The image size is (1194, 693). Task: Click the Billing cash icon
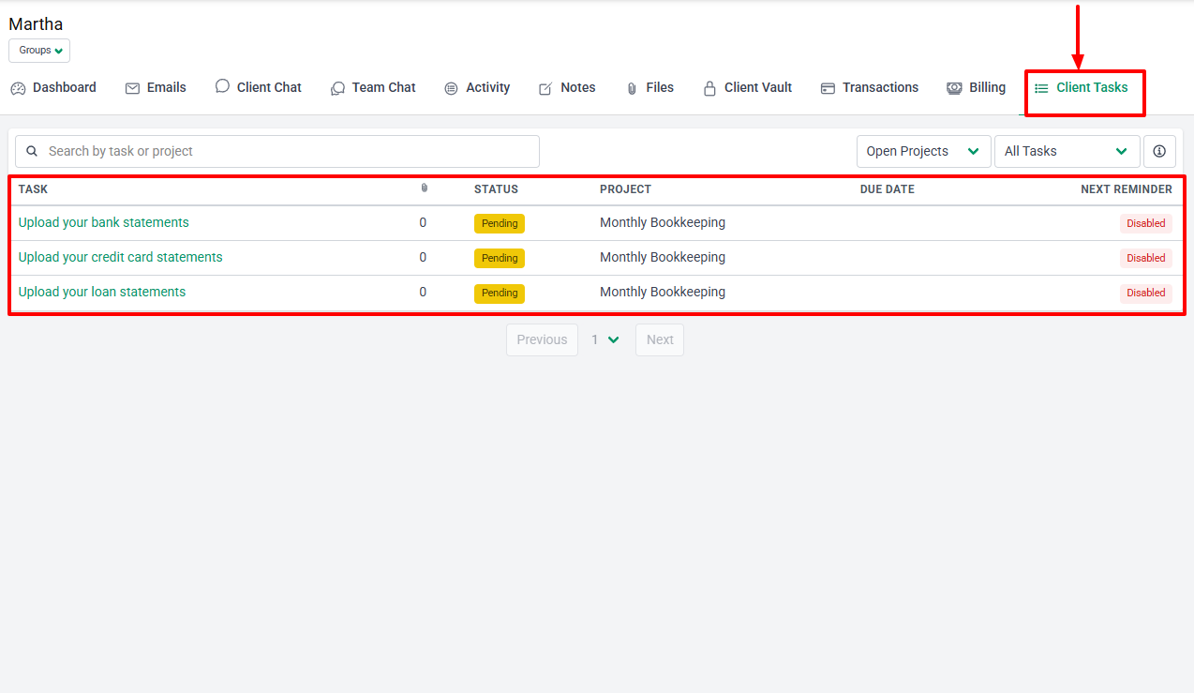pyautogui.click(x=955, y=87)
